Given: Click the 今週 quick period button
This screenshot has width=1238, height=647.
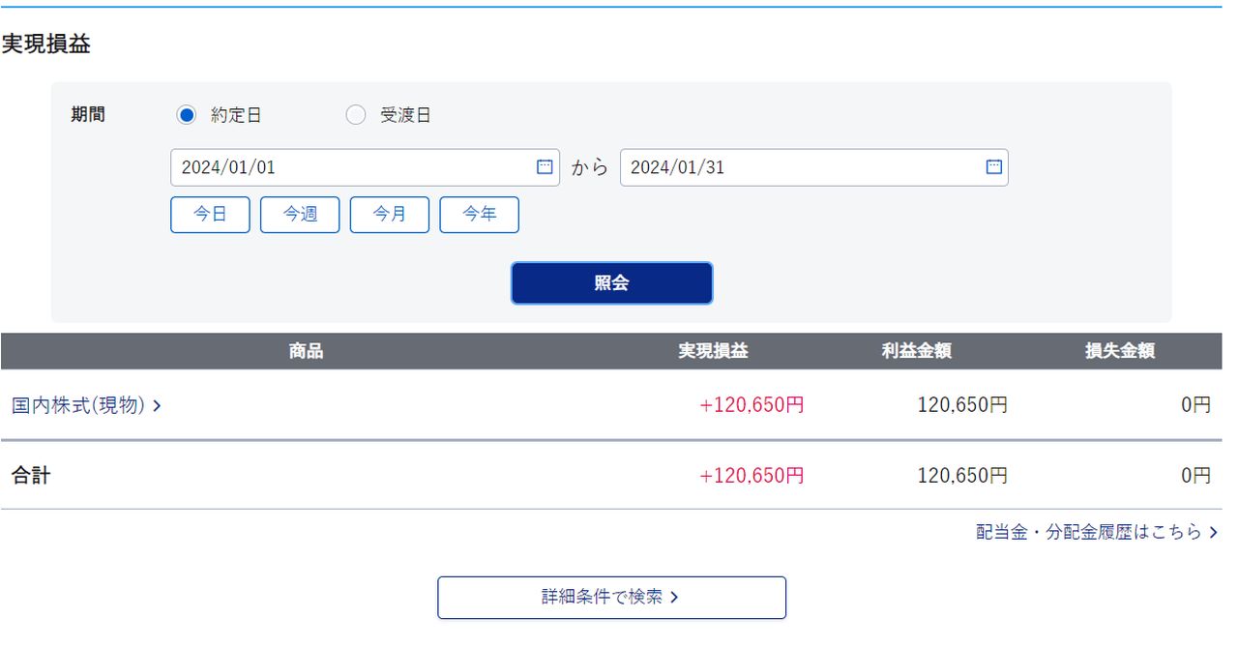Looking at the screenshot, I should coord(300,215).
